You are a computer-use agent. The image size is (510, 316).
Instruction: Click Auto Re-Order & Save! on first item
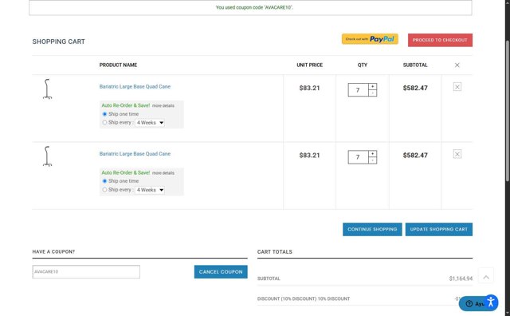126,105
